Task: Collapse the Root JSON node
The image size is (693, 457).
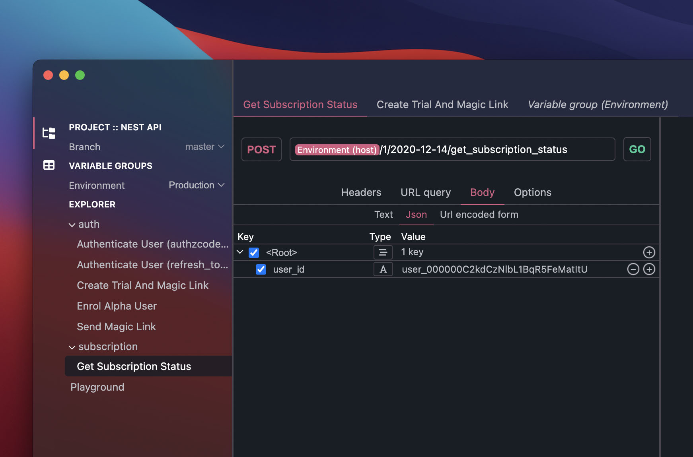Action: [240, 252]
